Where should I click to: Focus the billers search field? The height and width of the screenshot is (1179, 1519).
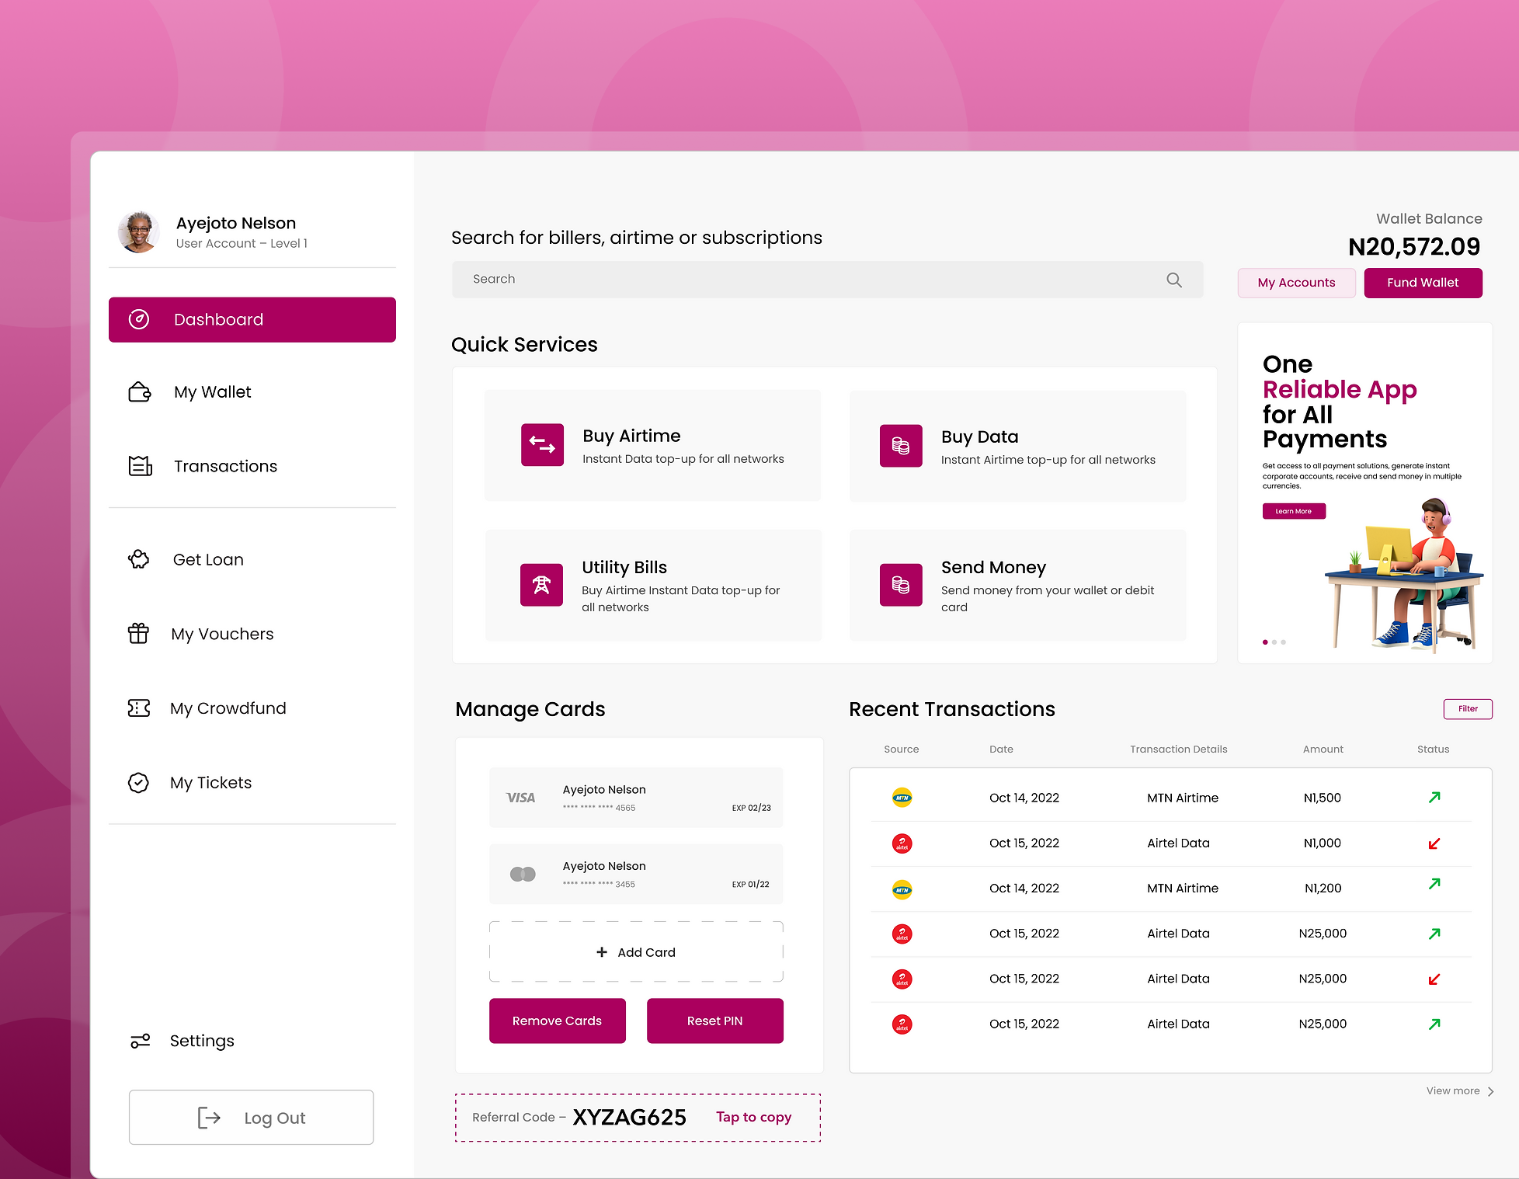pyautogui.click(x=808, y=280)
